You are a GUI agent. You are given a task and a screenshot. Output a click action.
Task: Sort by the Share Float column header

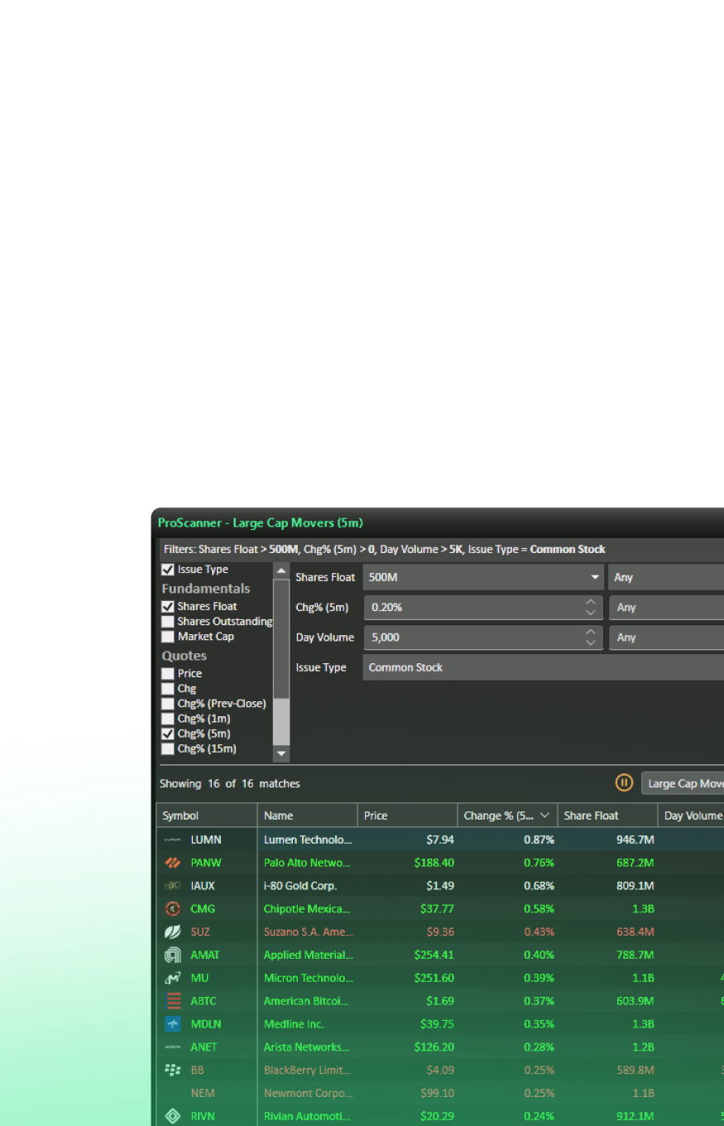pyautogui.click(x=607, y=816)
